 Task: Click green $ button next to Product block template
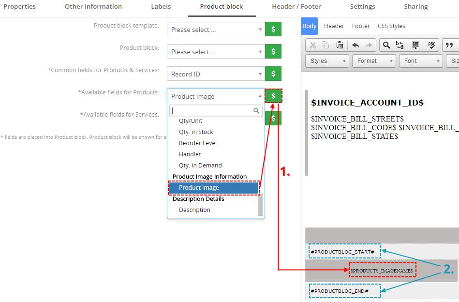pos(273,30)
